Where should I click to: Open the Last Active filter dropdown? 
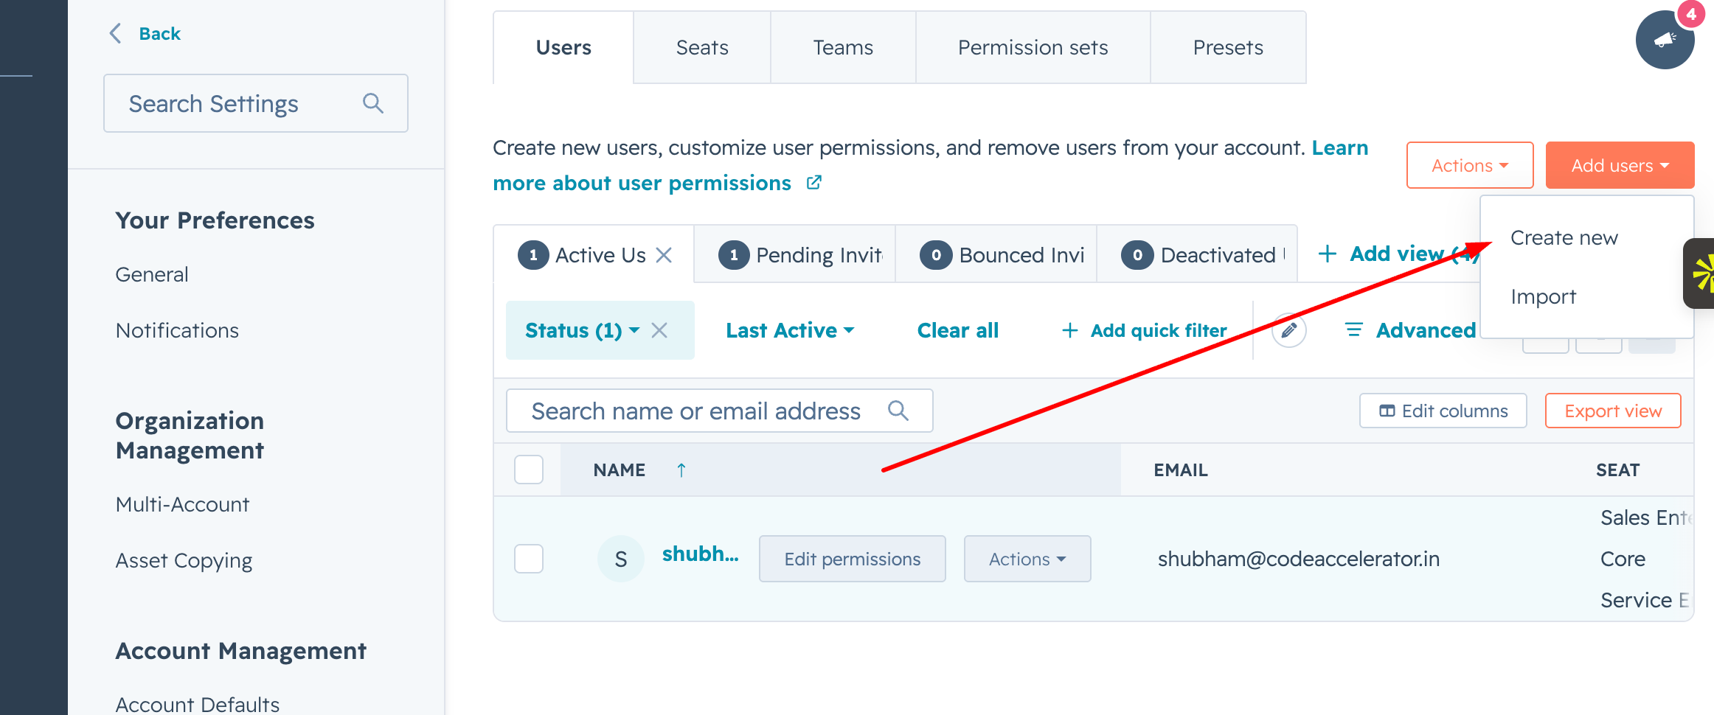789,330
